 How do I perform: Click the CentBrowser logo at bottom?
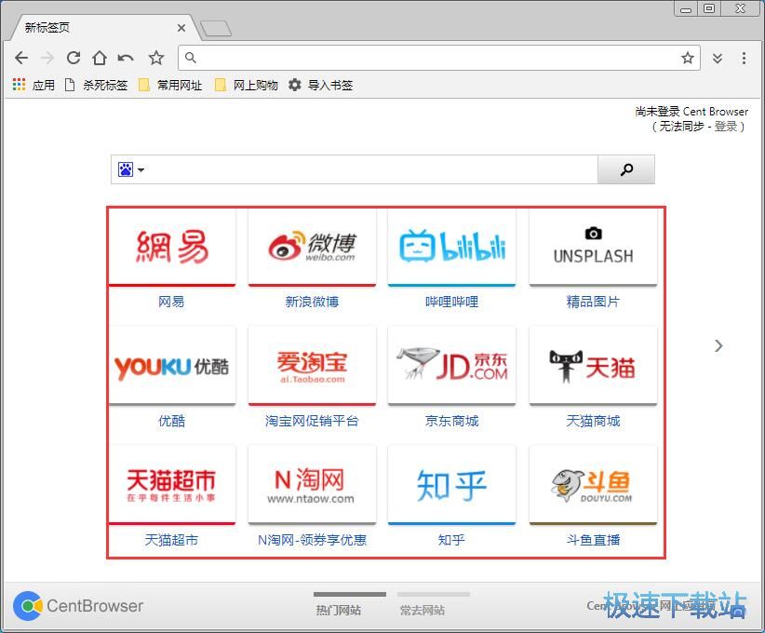[x=78, y=606]
